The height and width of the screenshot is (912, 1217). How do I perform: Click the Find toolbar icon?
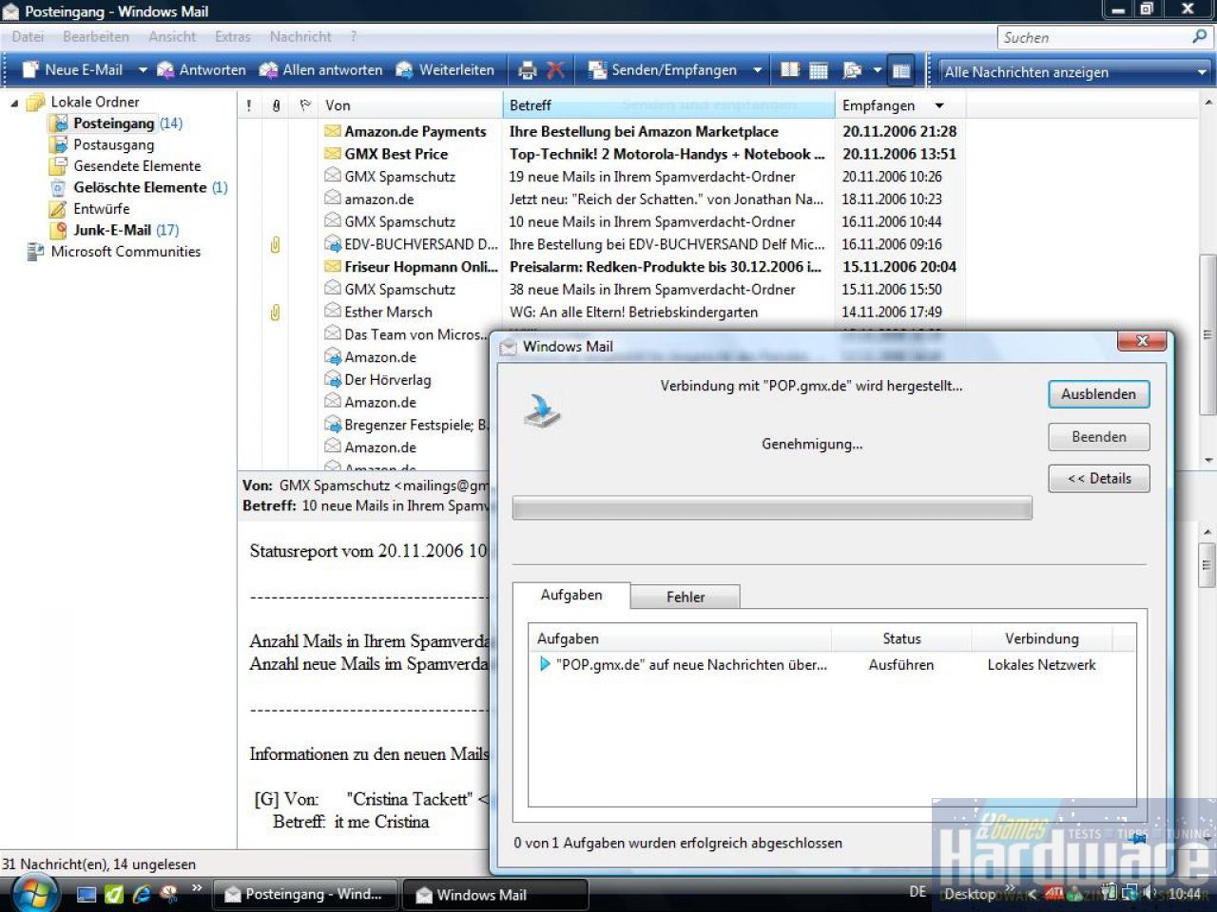pos(852,70)
